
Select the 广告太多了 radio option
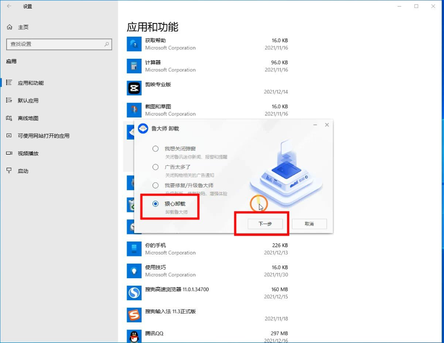pos(155,167)
